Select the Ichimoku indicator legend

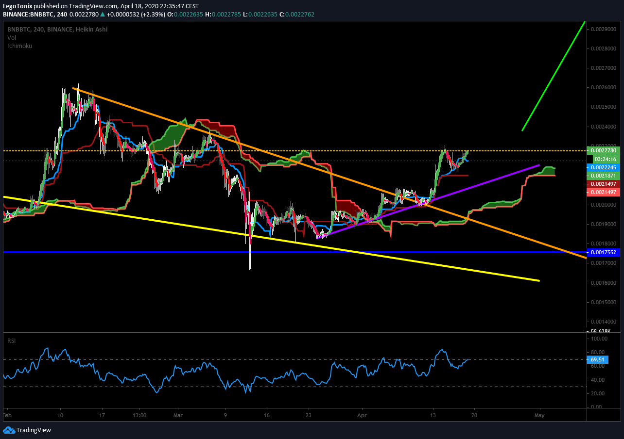pyautogui.click(x=19, y=46)
